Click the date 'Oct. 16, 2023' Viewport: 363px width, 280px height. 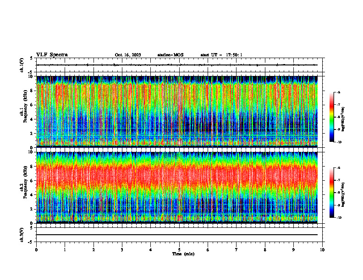coord(128,55)
